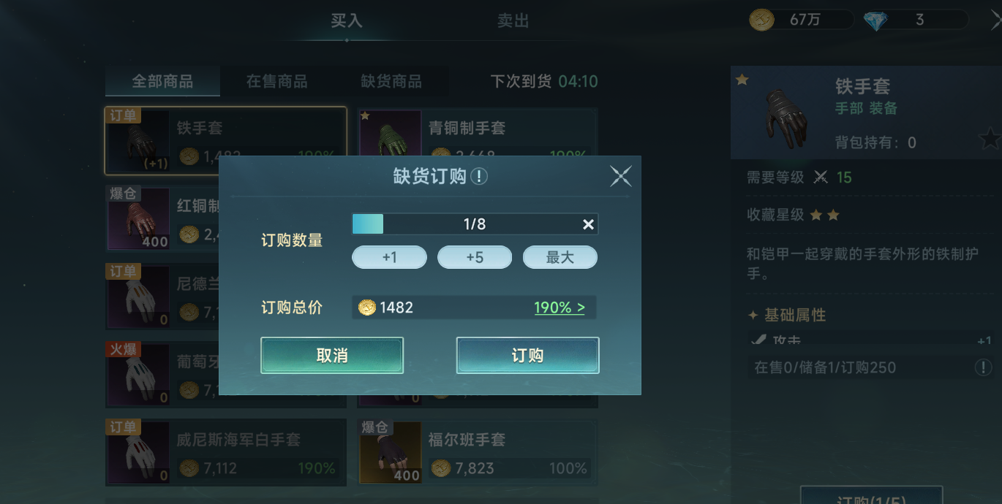
Task: Select the 红铜制 glove thumbnail marked 爆仓
Action: pos(138,218)
